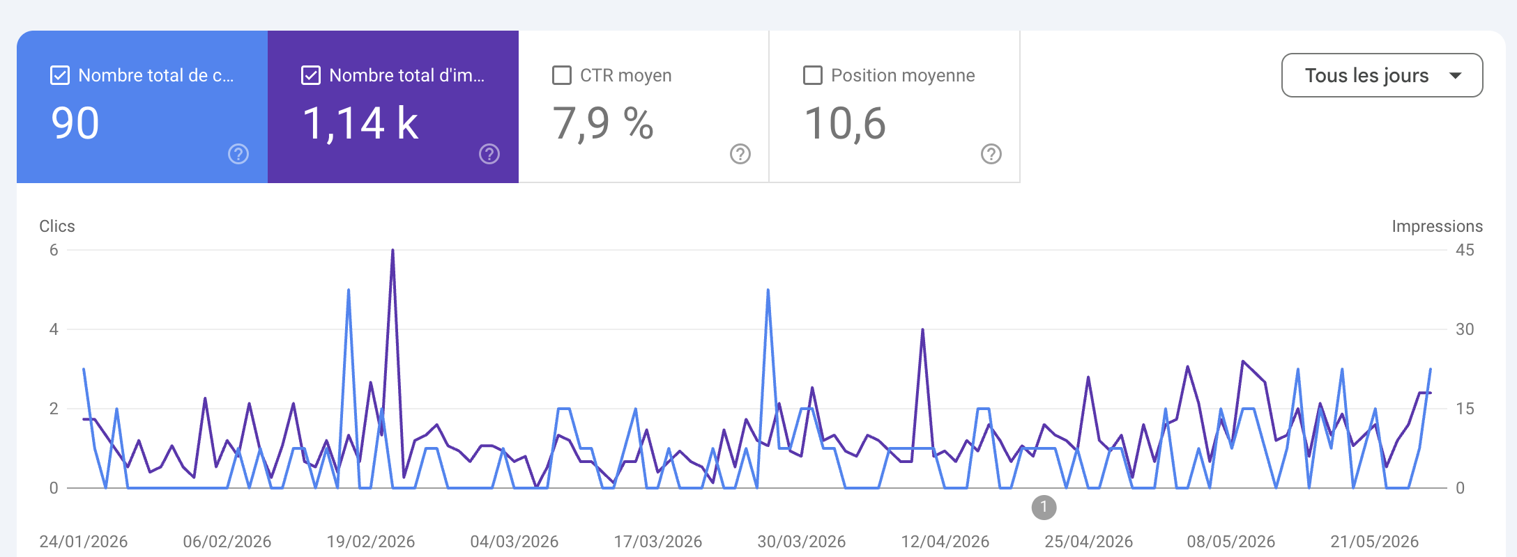Click the 08/05/2026 date label
Viewport: 1517px width, 557px height.
1231,542
